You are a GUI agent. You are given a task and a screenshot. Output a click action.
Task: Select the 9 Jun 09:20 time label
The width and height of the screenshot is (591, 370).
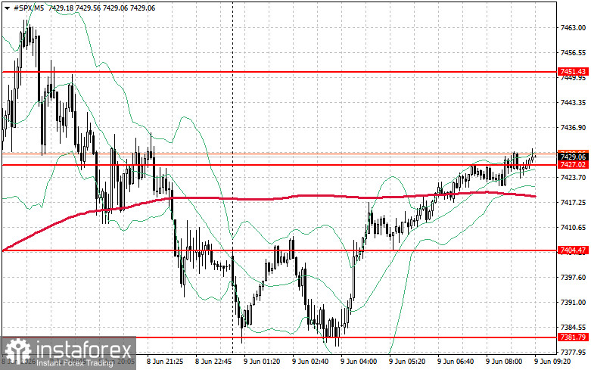(x=552, y=362)
